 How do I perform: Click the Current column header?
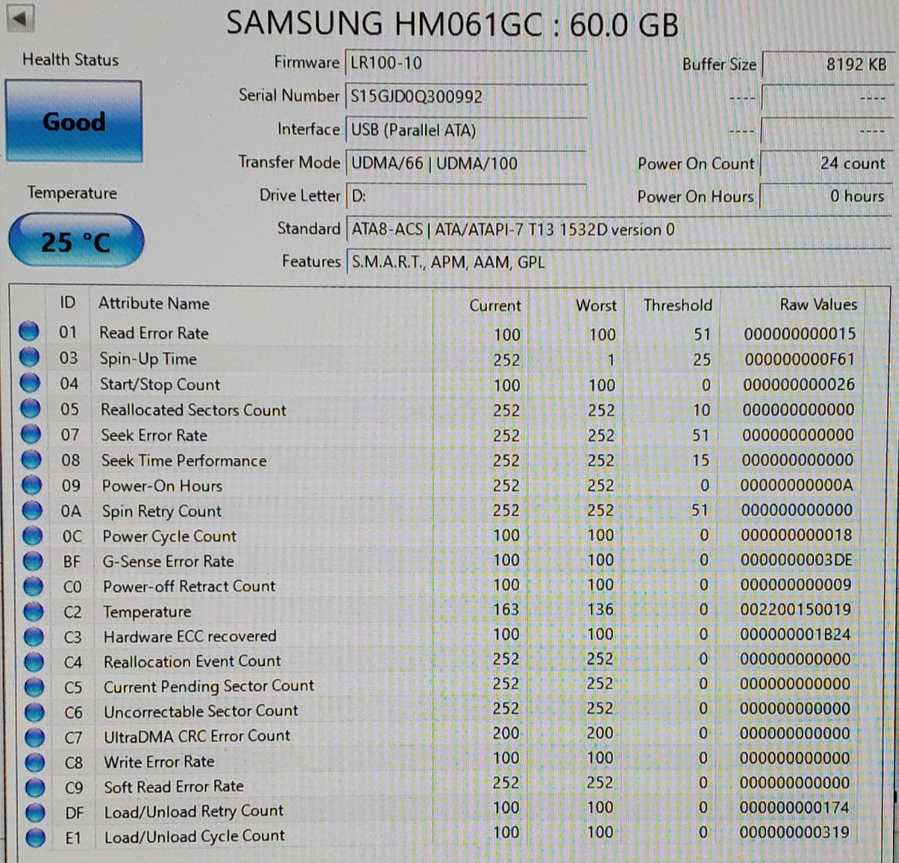[x=495, y=305]
